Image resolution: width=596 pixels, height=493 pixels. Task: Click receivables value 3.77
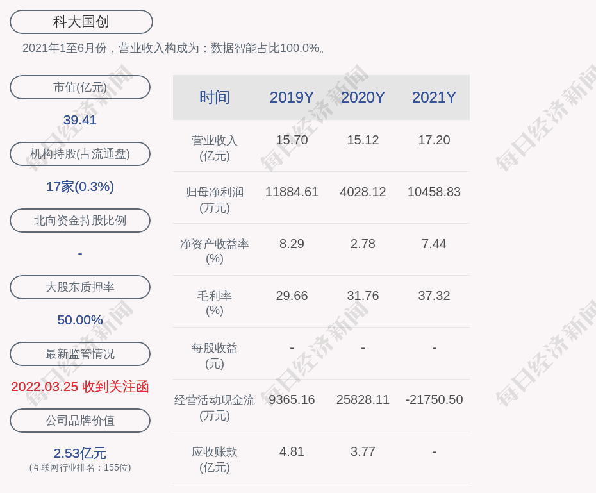[363, 451]
